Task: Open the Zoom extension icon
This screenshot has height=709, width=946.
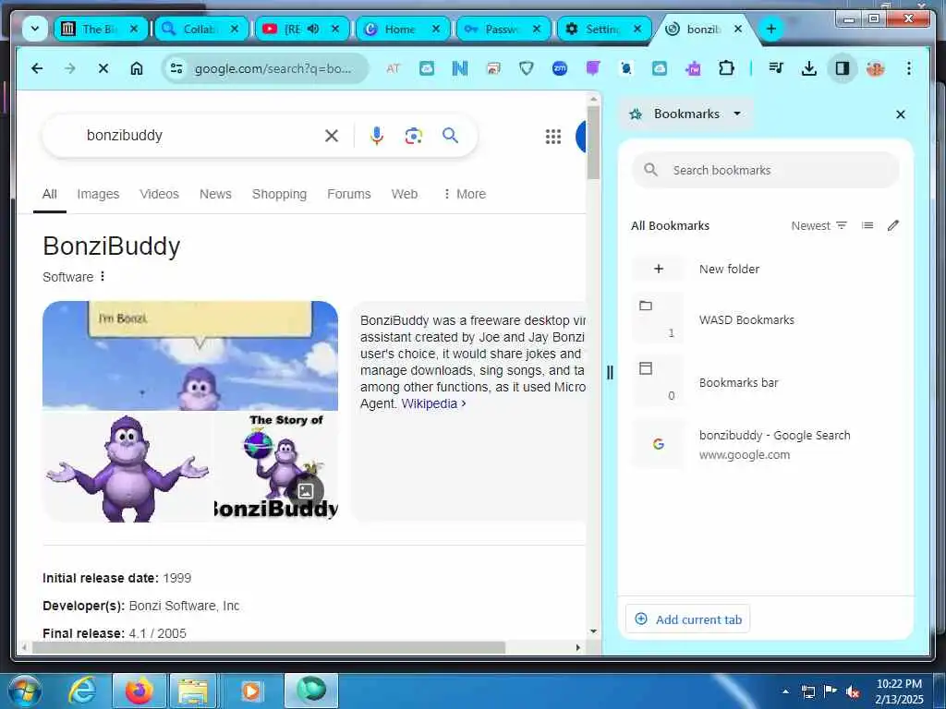Action: coord(560,68)
